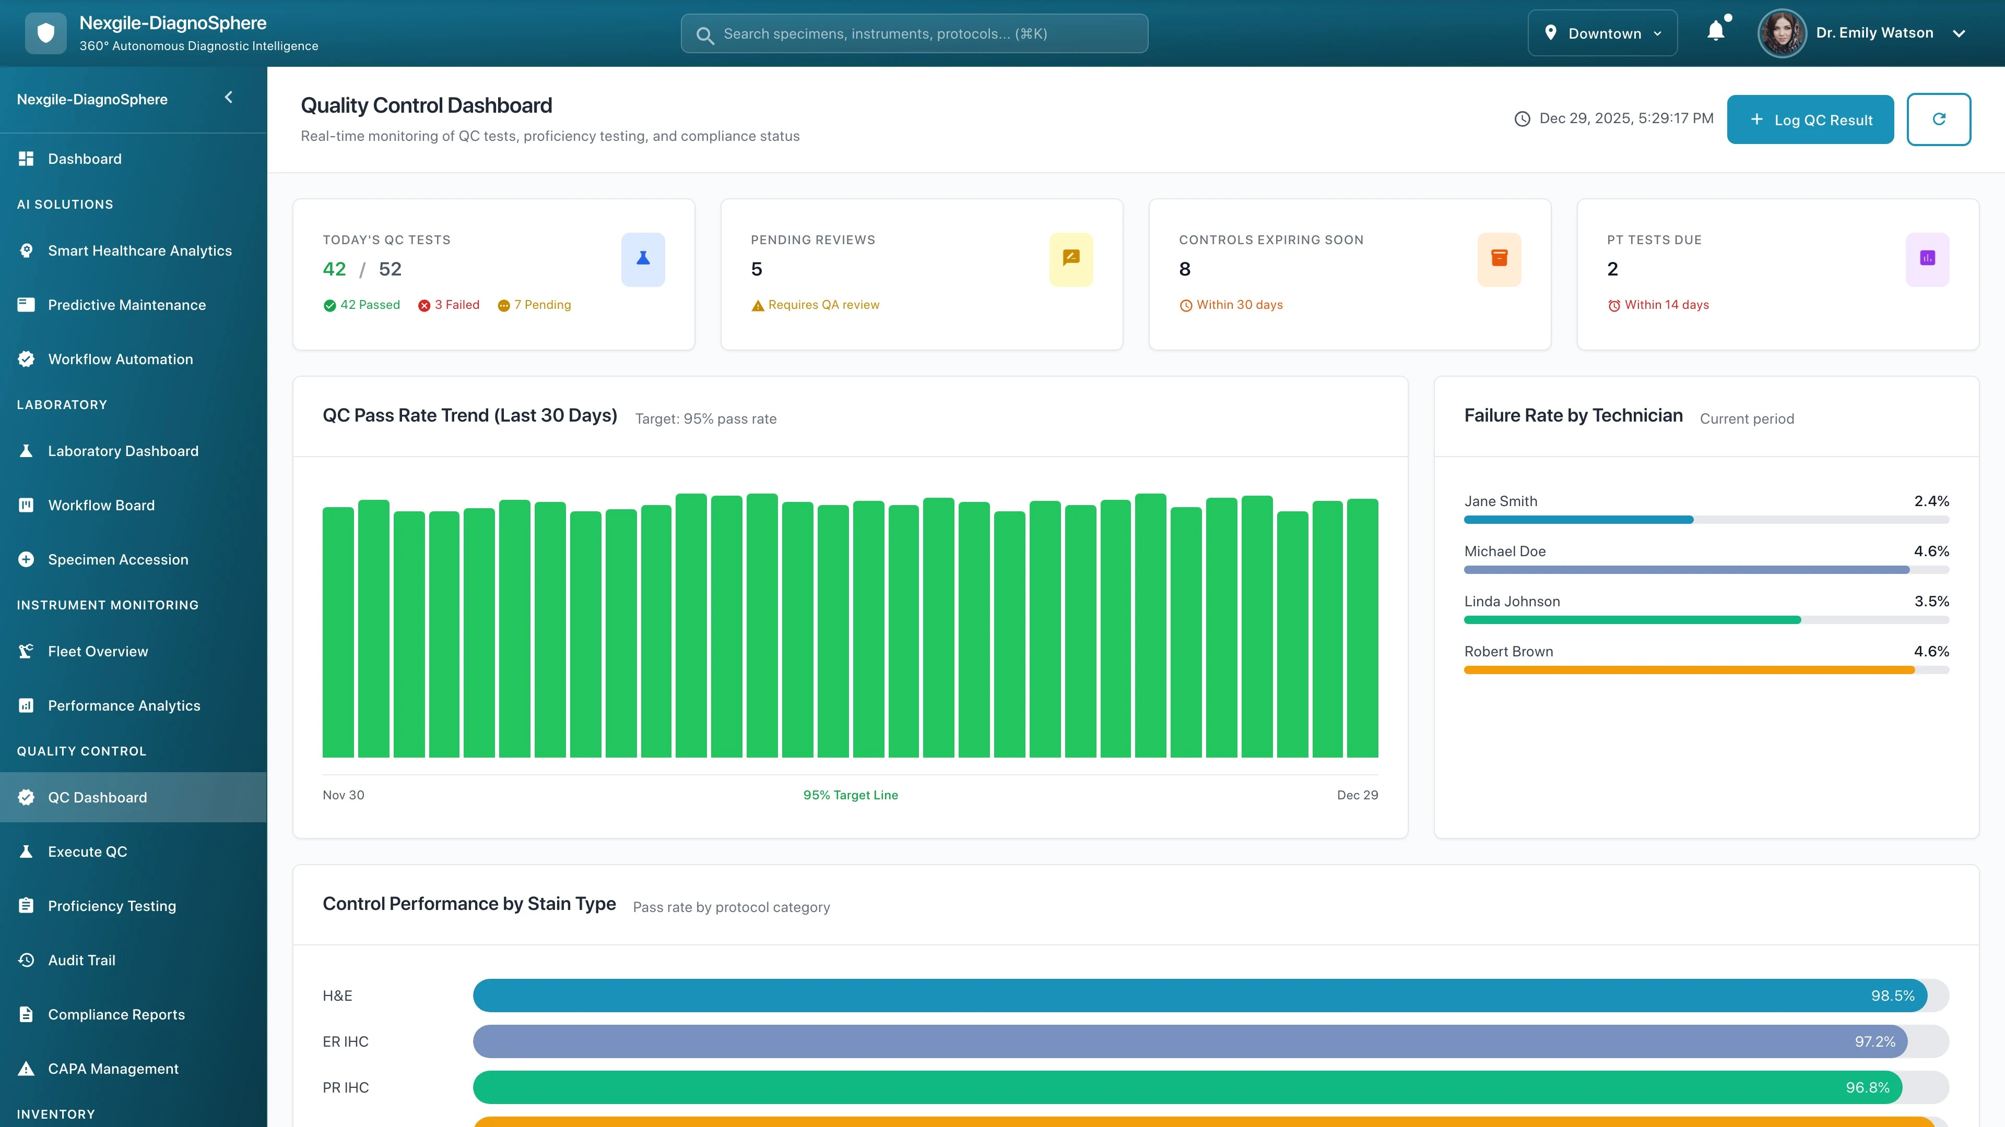2005x1127 pixels.
Task: Click the refresh icon next to Log QC Result
Action: pos(1939,119)
